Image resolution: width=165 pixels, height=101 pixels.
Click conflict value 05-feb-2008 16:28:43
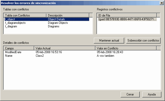click(x=110, y=52)
